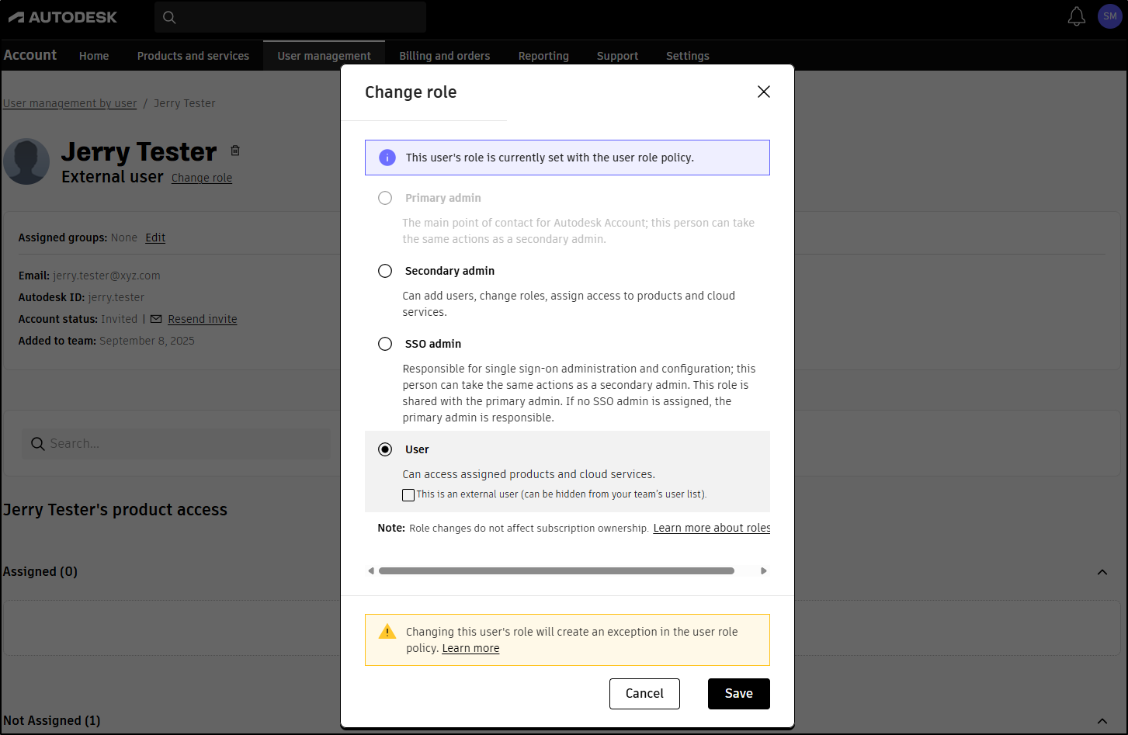Check the external user checkbox
The width and height of the screenshot is (1128, 735).
pyautogui.click(x=408, y=495)
